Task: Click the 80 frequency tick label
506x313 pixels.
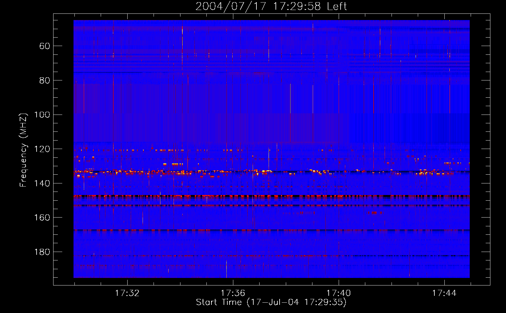Action: 45,80
